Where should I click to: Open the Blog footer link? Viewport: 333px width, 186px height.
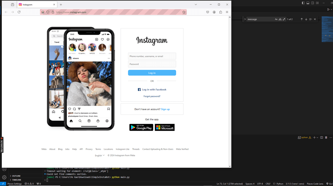tap(60, 149)
